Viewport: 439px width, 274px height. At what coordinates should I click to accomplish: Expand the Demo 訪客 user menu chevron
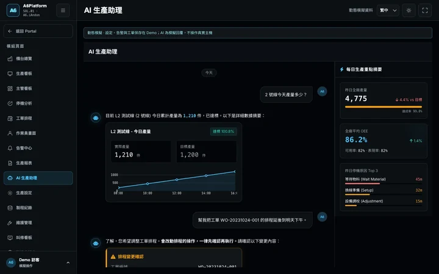[x=68, y=262]
